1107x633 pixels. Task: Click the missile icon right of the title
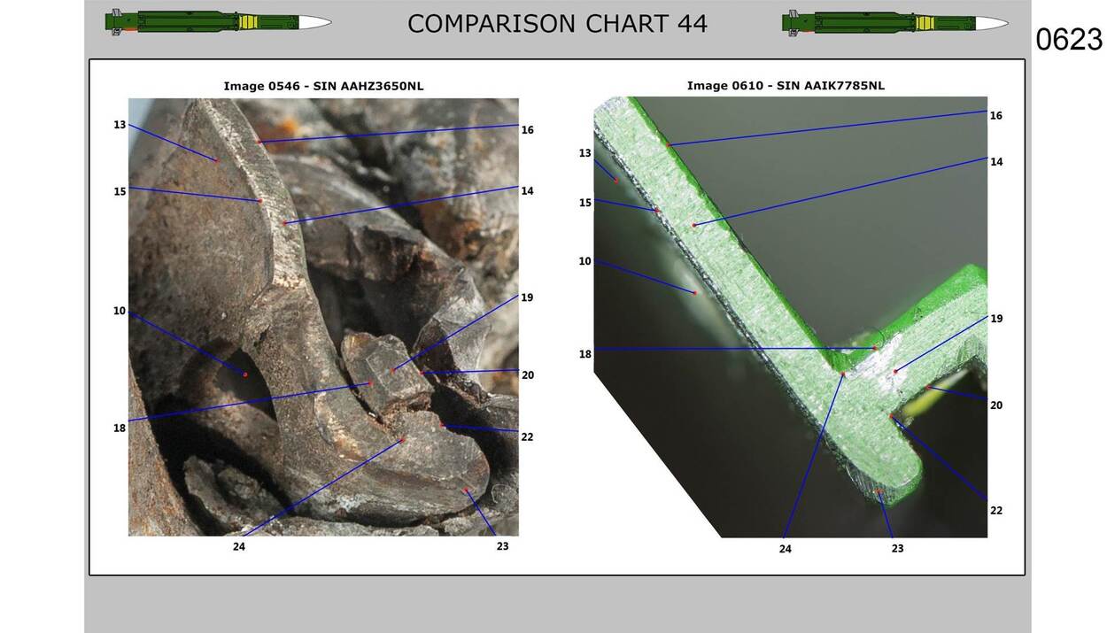(x=894, y=22)
